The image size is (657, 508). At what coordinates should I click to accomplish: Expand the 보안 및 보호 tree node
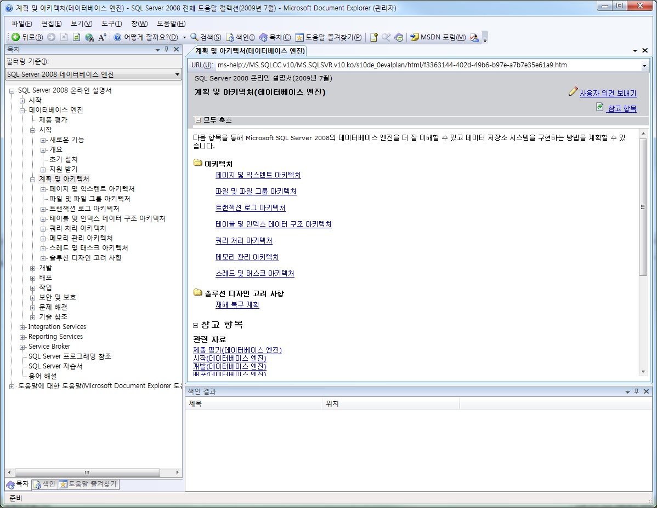(33, 298)
